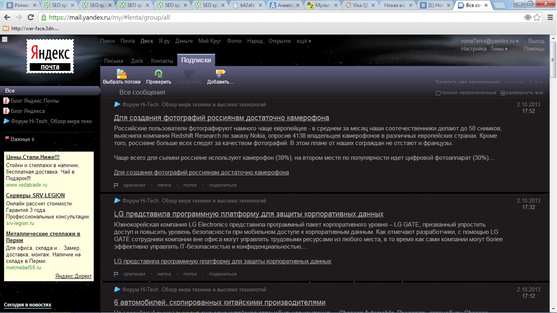This screenshot has width=557, height=313.
Task: Open Деньги in top menu
Action: 184,41
